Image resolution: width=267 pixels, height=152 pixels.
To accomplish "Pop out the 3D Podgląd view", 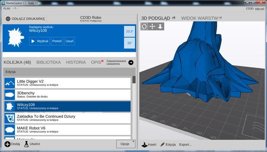I will [x=174, y=18].
